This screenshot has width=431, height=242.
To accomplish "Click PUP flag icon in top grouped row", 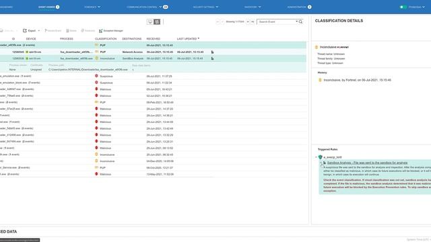I will pos(97,45).
